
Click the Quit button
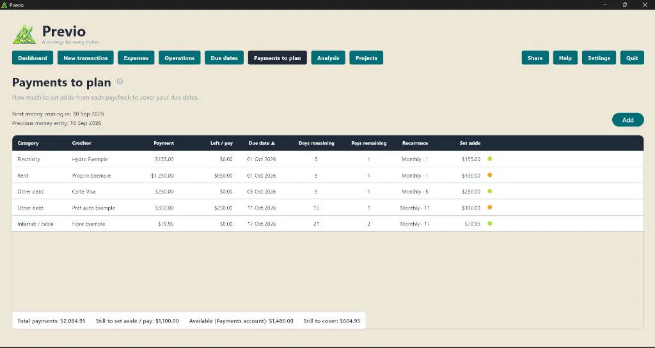coord(632,58)
